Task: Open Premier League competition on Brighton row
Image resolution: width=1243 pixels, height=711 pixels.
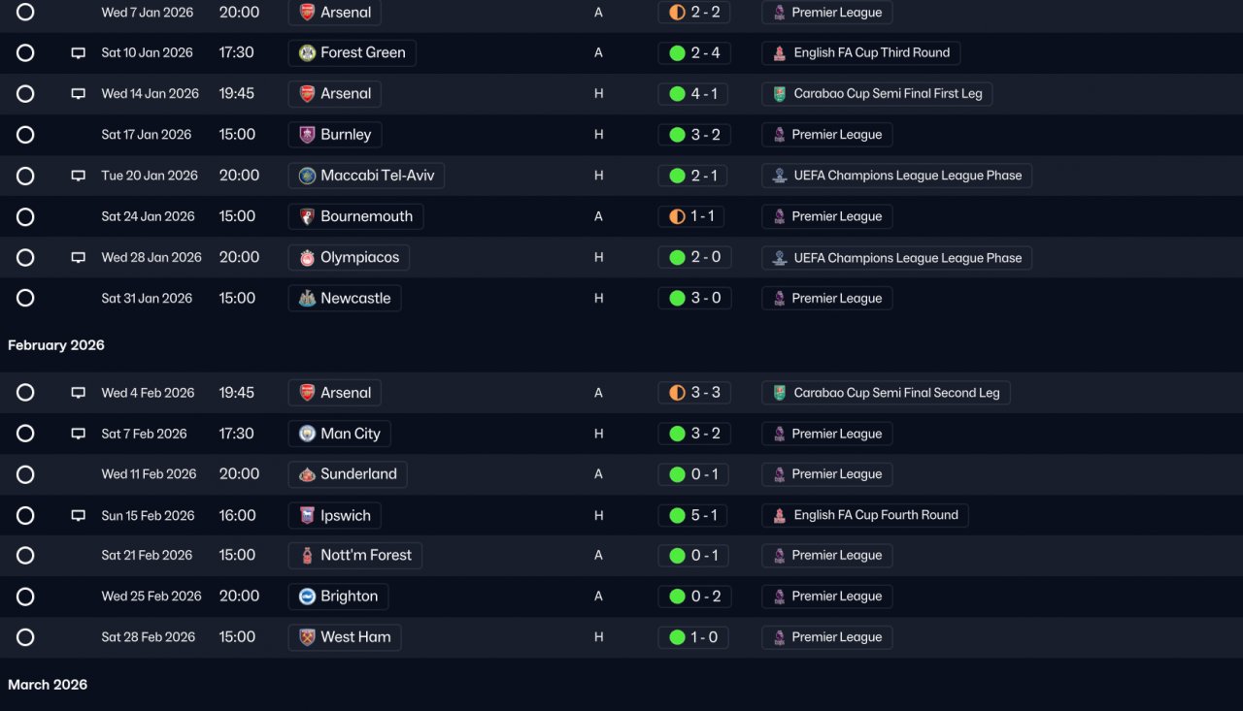Action: [x=827, y=597]
